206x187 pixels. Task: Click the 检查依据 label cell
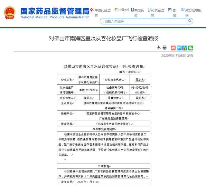click(67, 124)
